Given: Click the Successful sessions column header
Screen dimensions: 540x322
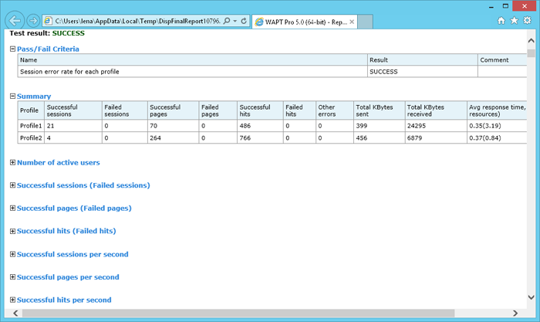Looking at the screenshot, I should [x=73, y=110].
